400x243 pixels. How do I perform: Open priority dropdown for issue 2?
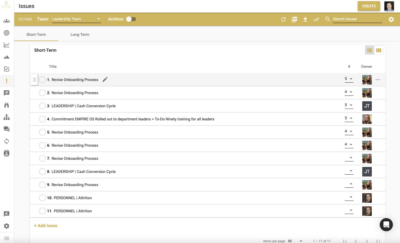(x=349, y=92)
